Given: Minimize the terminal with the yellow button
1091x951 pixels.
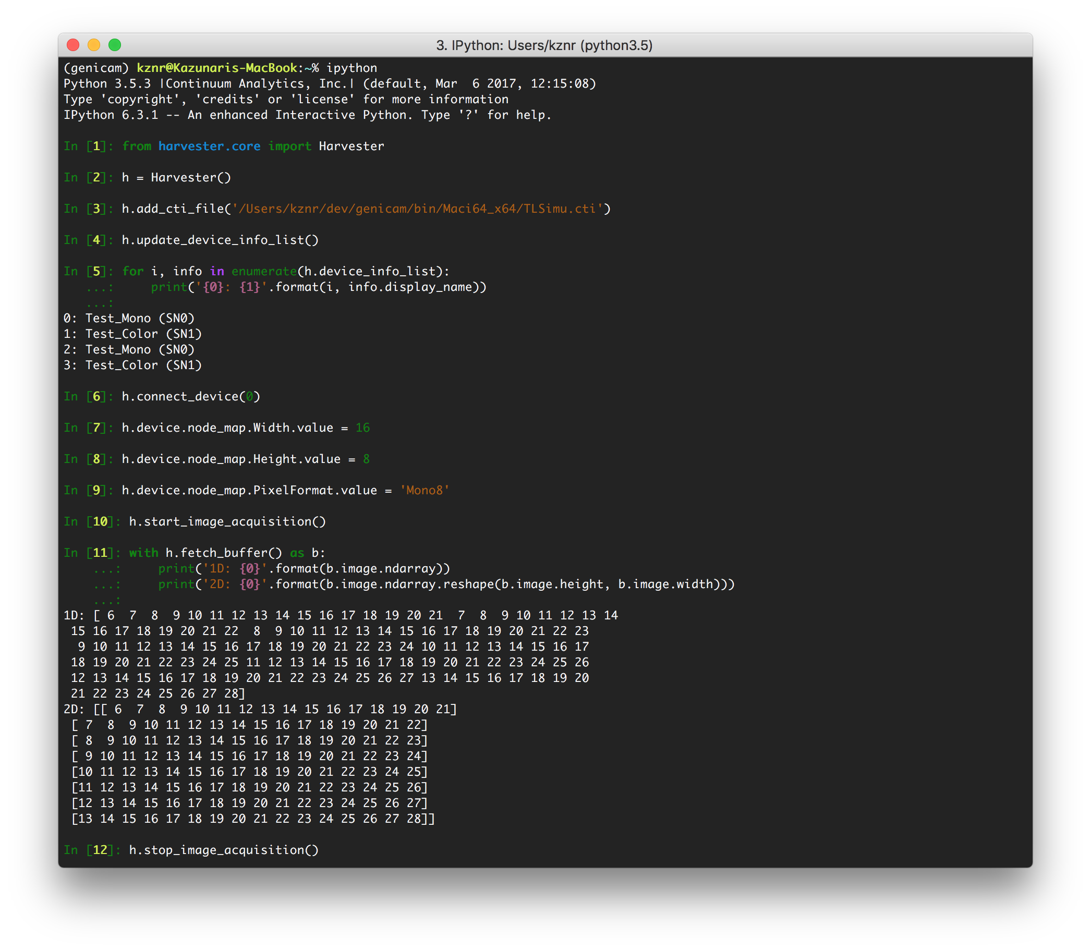Looking at the screenshot, I should pos(94,45).
